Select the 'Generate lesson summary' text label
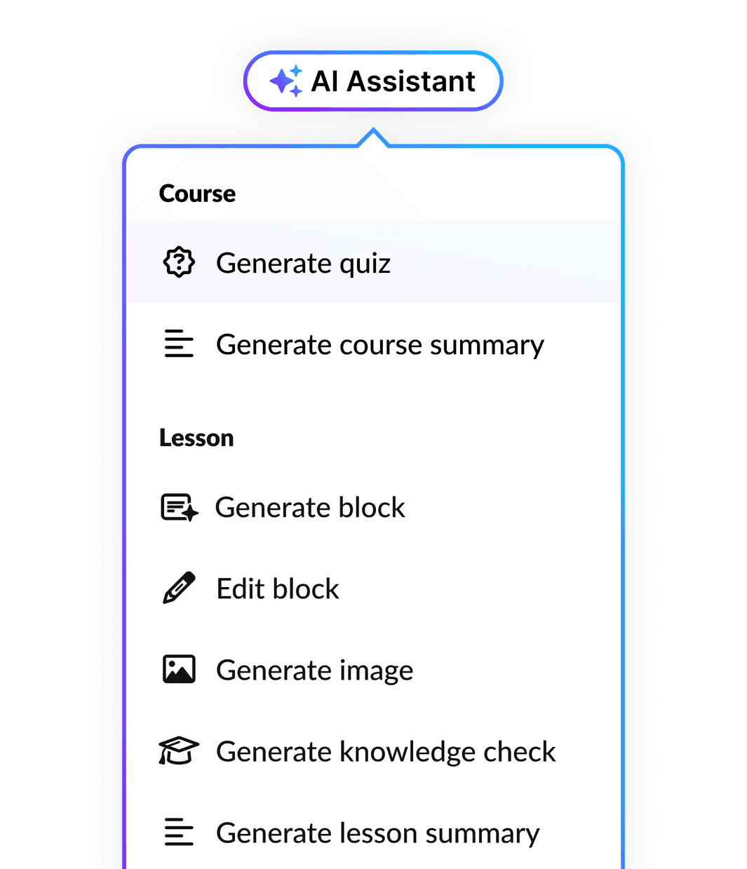Image resolution: width=747 pixels, height=869 pixels. (378, 833)
